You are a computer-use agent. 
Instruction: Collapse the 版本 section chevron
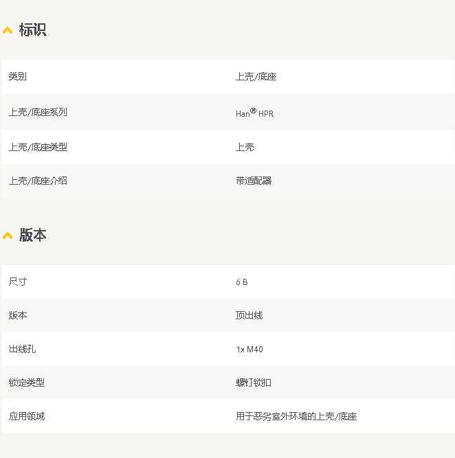8,236
